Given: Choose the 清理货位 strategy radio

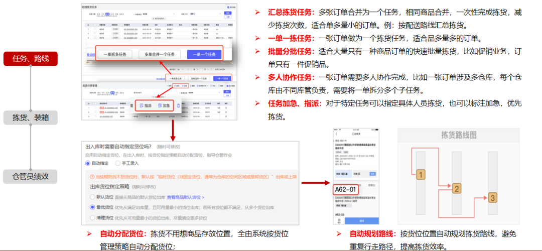Looking at the screenshot, I should click(x=92, y=218).
